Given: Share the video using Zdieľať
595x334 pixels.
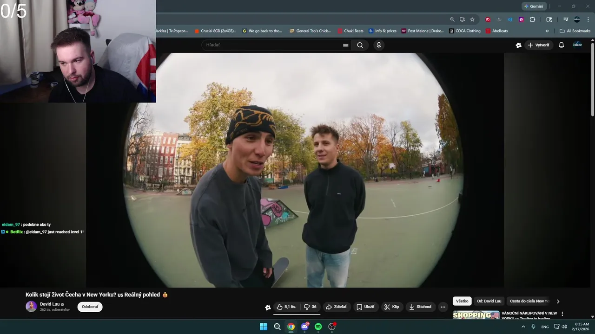Looking at the screenshot, I should coord(337,307).
